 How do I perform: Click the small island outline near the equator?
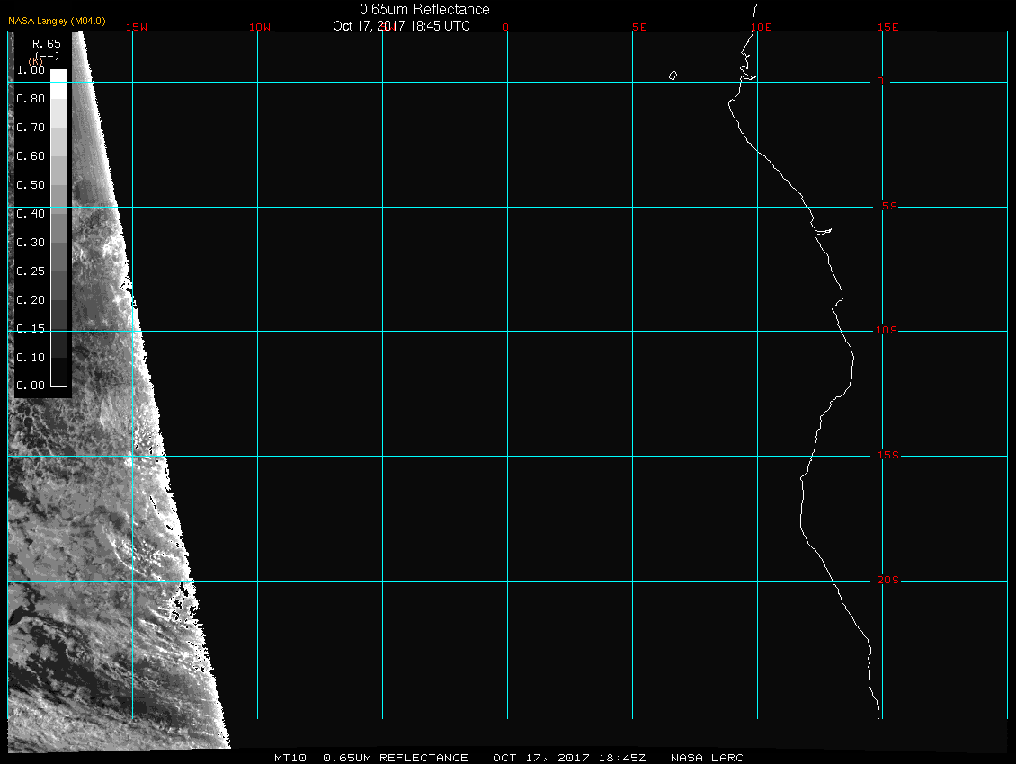[x=673, y=76]
